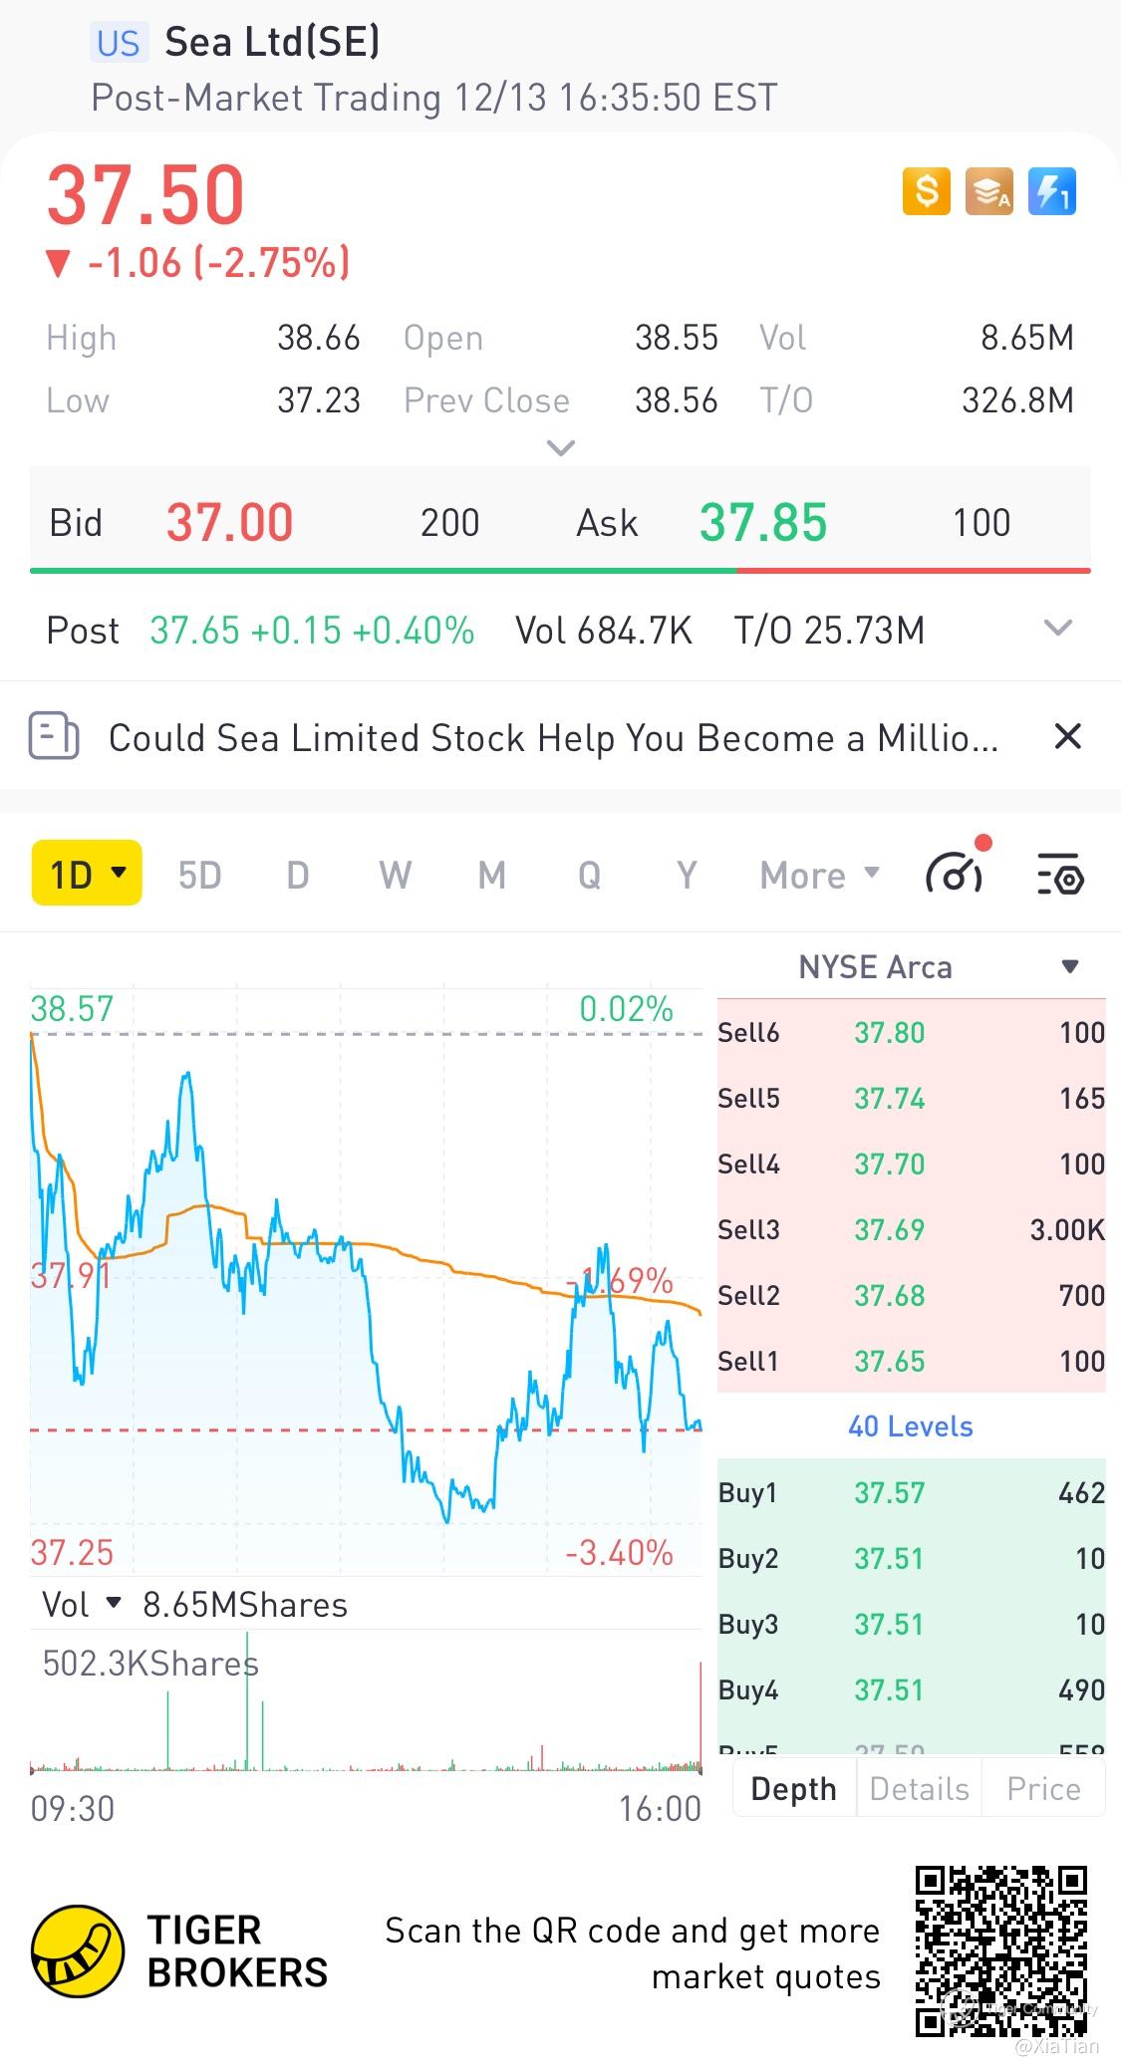Screen dimensions: 1121x2071
Task: Tap the intraday price line chart
Action: point(366,1280)
